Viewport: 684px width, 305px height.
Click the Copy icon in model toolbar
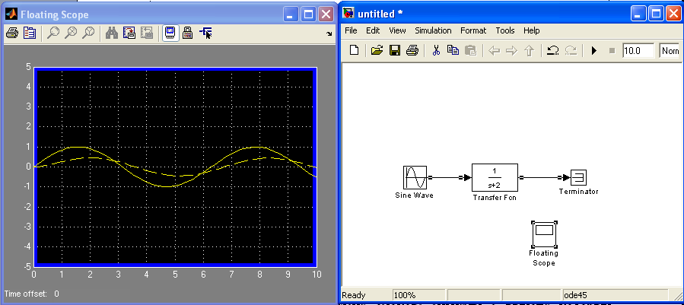click(x=453, y=51)
